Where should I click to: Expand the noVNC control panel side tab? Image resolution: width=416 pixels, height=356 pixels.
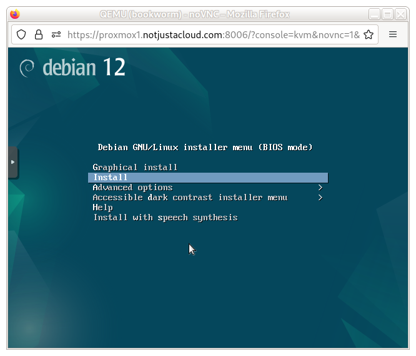coord(12,162)
